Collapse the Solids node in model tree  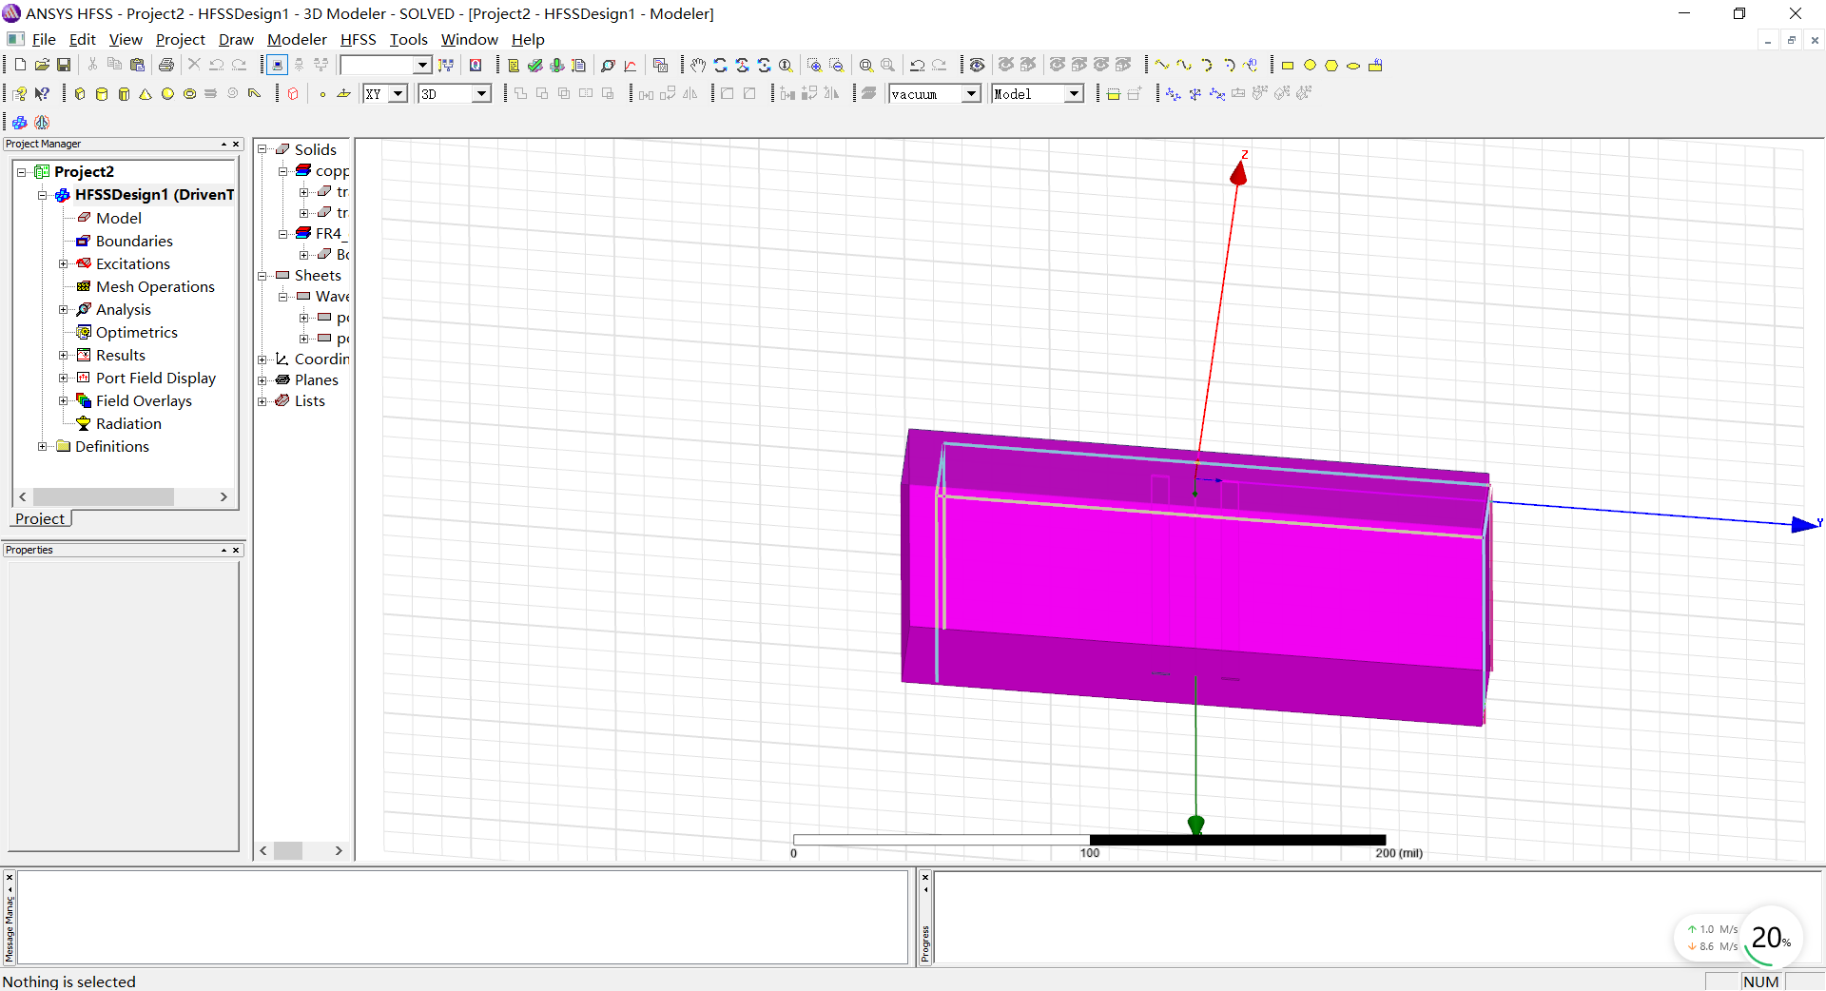pyautogui.click(x=262, y=149)
